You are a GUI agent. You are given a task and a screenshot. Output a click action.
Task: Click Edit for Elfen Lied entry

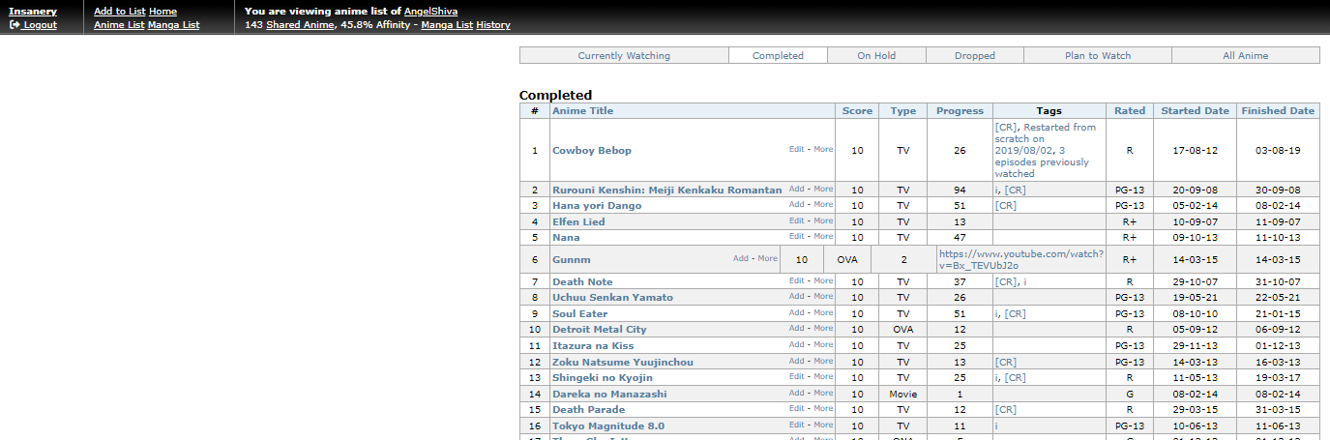click(796, 220)
